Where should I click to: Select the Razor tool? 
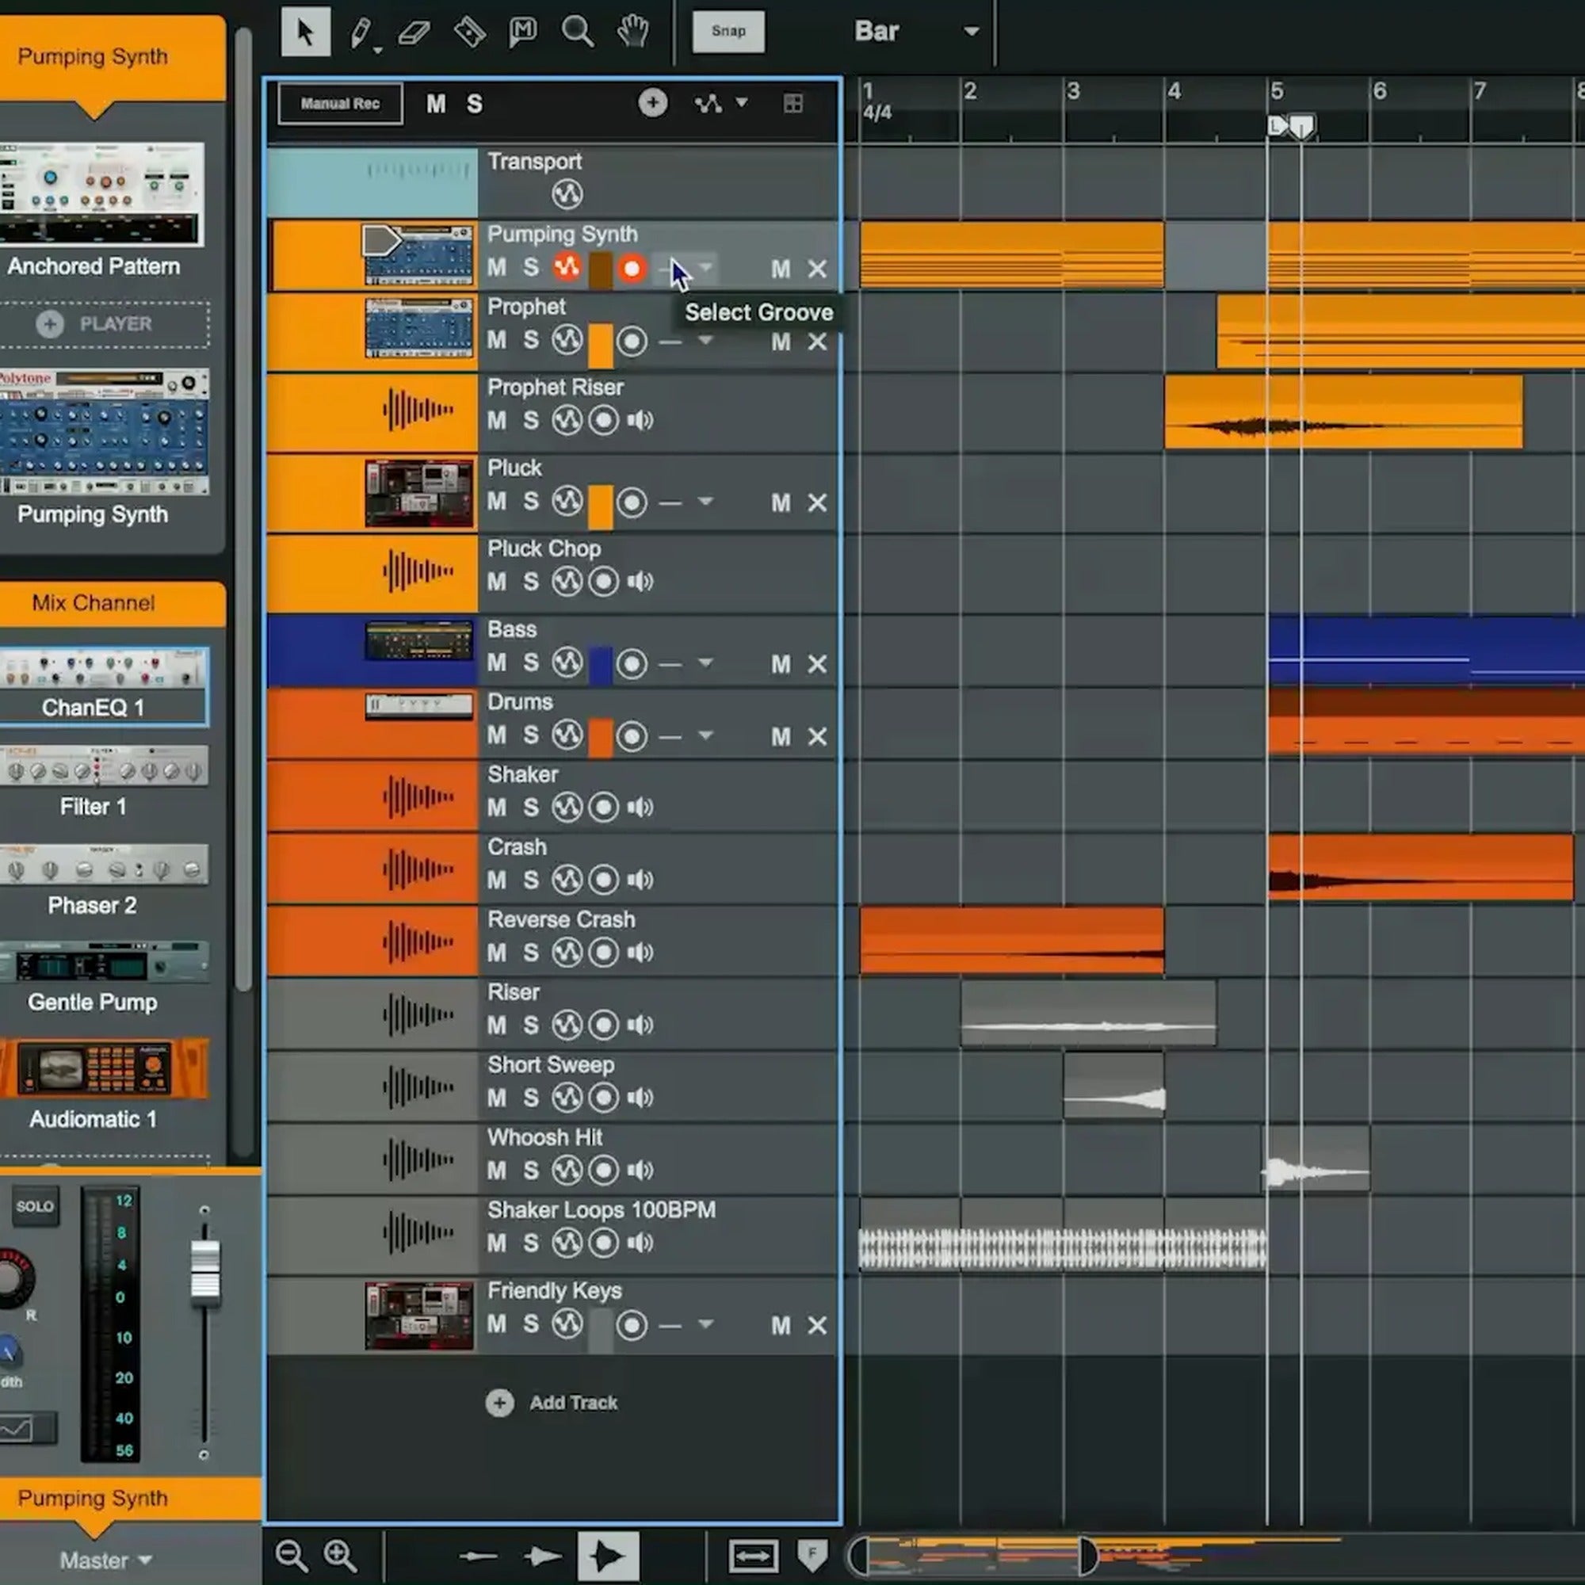pyautogui.click(x=470, y=32)
